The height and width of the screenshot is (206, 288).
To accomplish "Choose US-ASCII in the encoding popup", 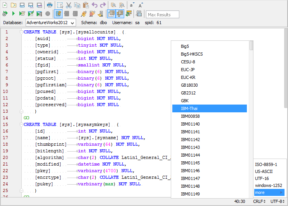I will coord(269,171).
